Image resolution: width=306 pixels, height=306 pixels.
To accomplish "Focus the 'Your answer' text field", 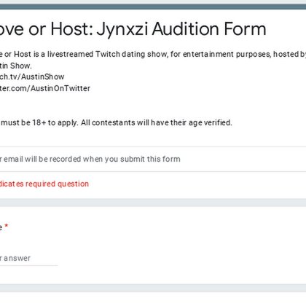I will [28, 258].
